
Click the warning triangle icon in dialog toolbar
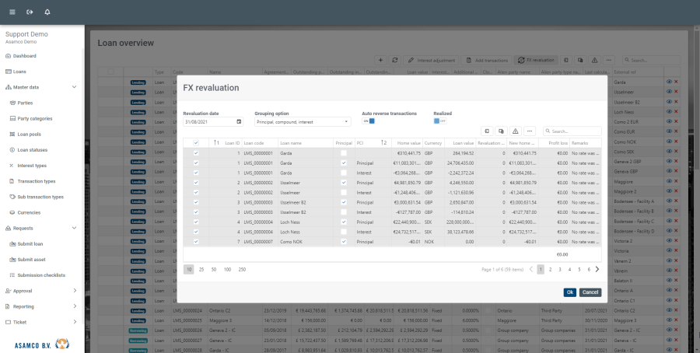tap(516, 131)
